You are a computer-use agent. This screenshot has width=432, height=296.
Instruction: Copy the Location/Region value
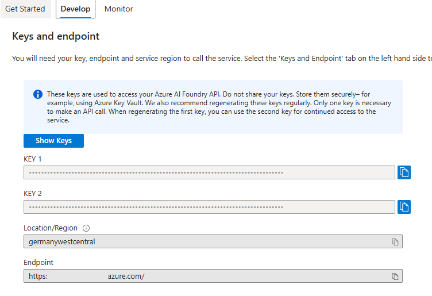(395, 242)
